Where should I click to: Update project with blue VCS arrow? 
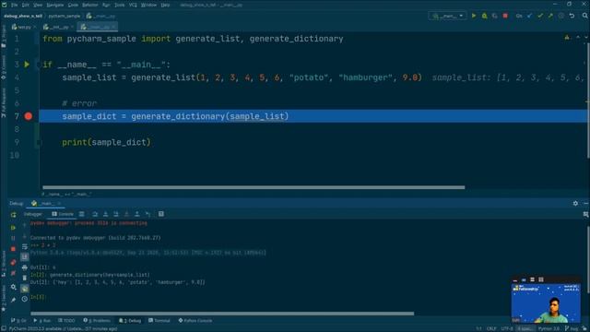pyautogui.click(x=530, y=16)
